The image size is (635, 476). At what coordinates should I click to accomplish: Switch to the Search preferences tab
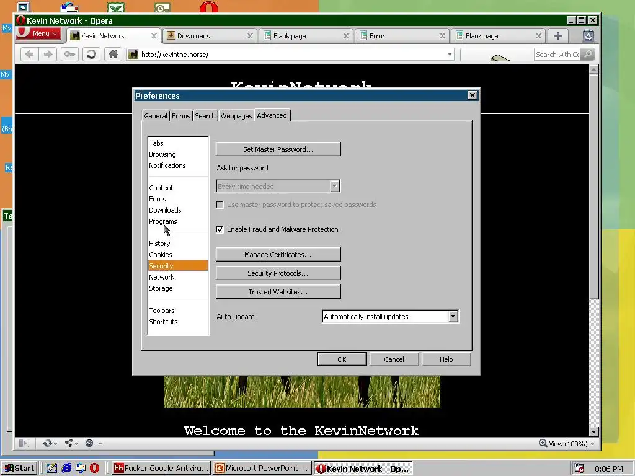205,116
